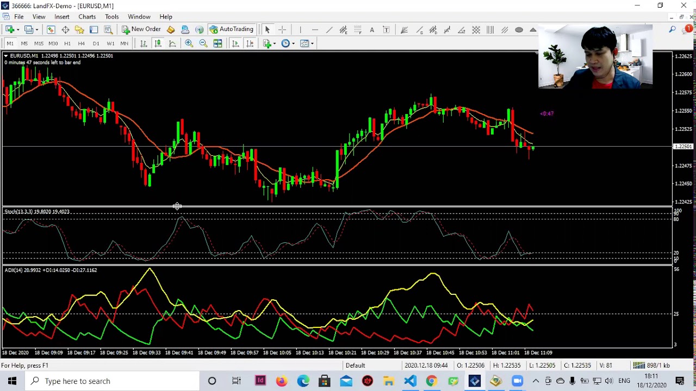
Task: Zoom out of the chart
Action: click(x=203, y=43)
